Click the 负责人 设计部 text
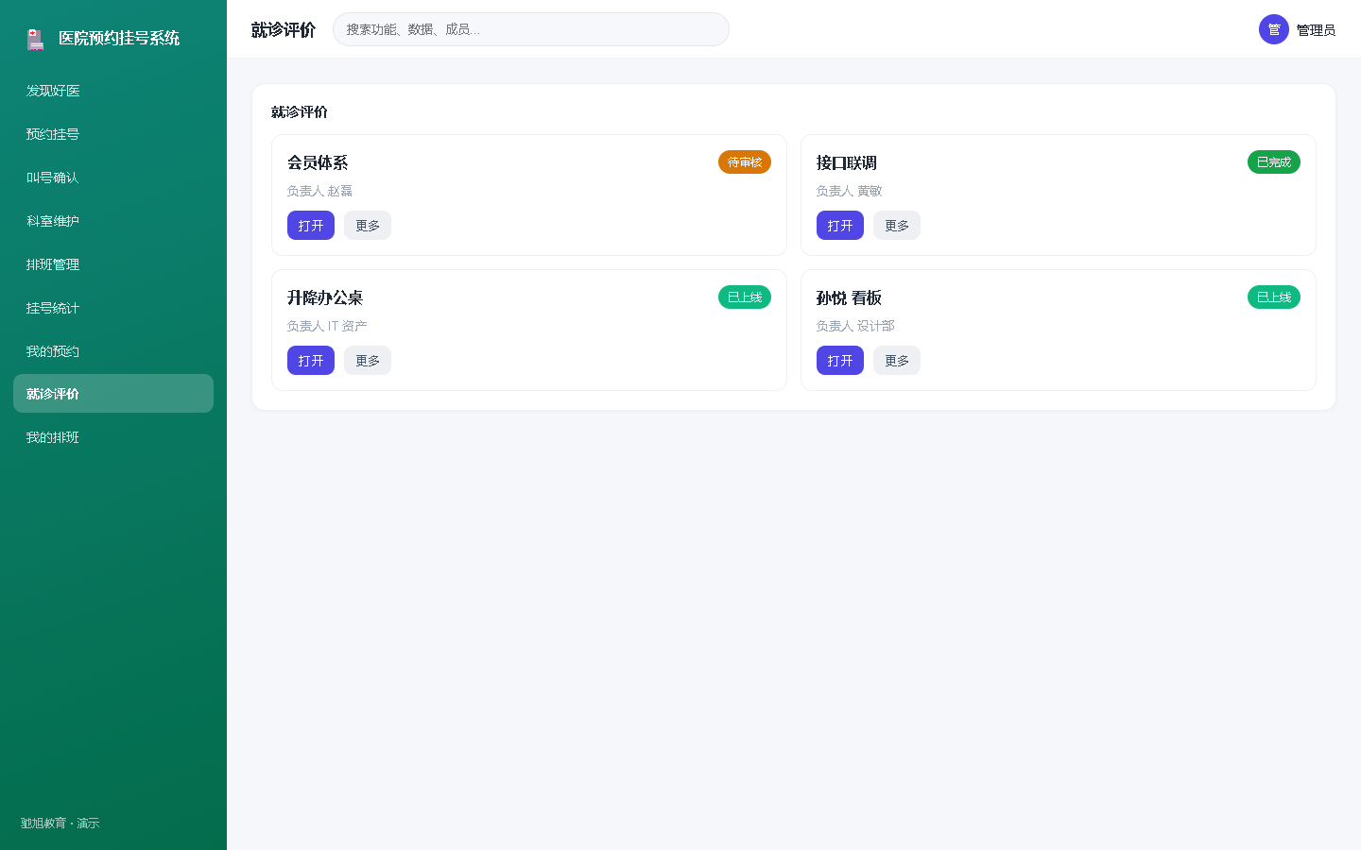Image resolution: width=1361 pixels, height=850 pixels. (x=855, y=326)
